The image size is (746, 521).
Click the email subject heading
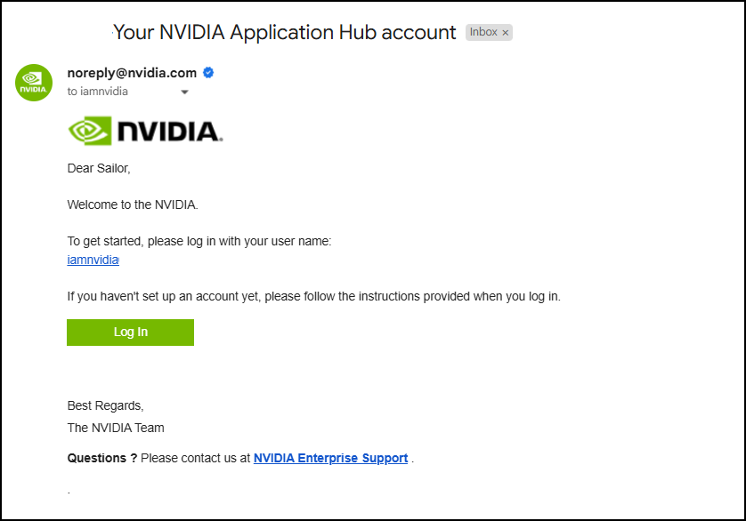pyautogui.click(x=284, y=32)
